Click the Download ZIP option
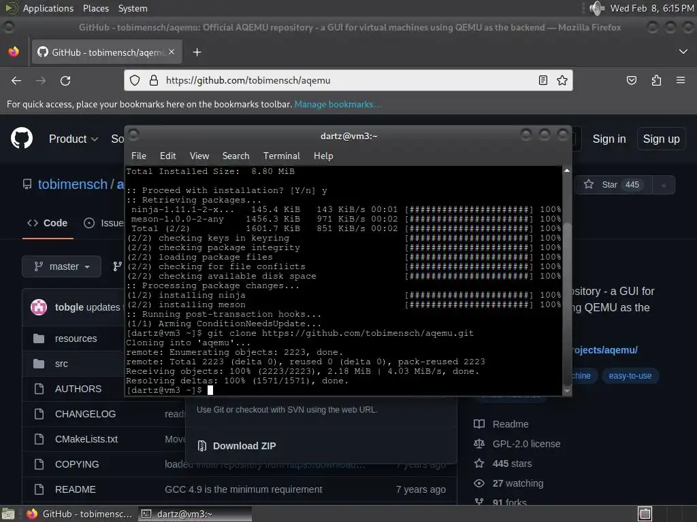697x522 pixels. coord(236,446)
